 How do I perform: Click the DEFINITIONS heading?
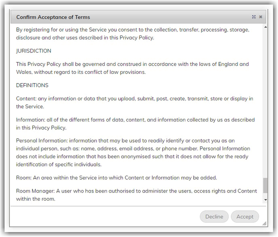[32, 85]
